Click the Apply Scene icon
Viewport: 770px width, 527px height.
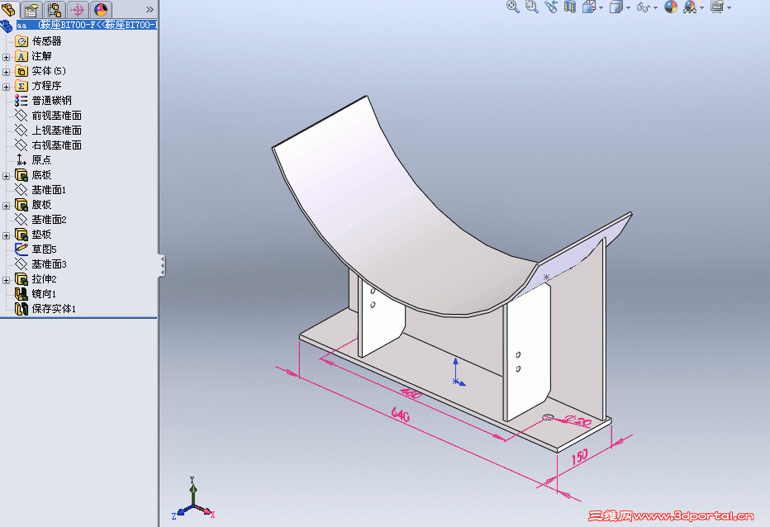pyautogui.click(x=690, y=7)
